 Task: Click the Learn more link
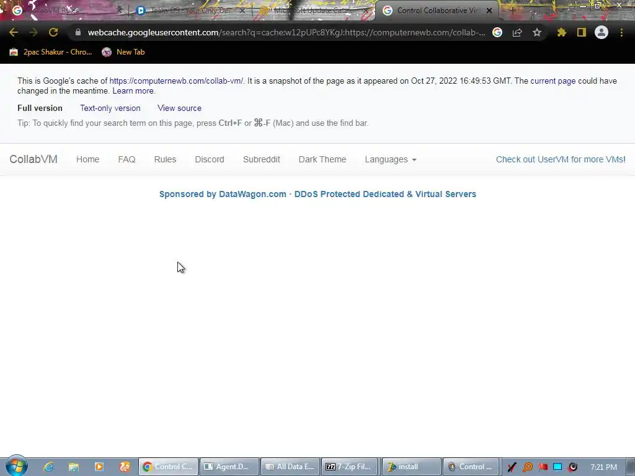point(133,91)
